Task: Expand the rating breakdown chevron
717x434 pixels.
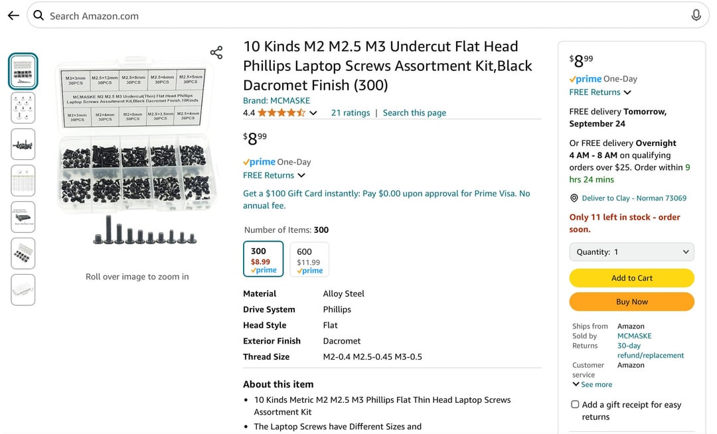Action: 313,113
